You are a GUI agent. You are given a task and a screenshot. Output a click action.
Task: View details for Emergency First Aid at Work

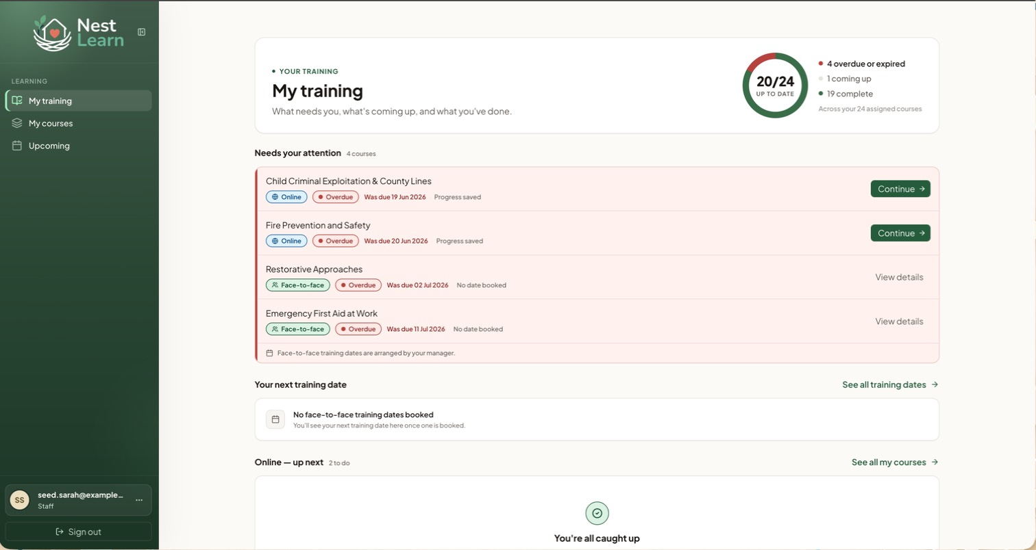coord(899,322)
